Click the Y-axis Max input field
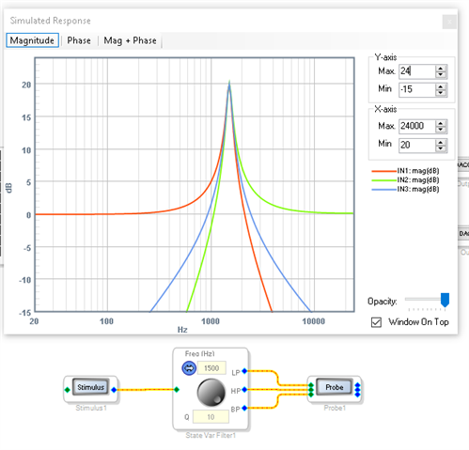The image size is (469, 450). click(x=416, y=71)
